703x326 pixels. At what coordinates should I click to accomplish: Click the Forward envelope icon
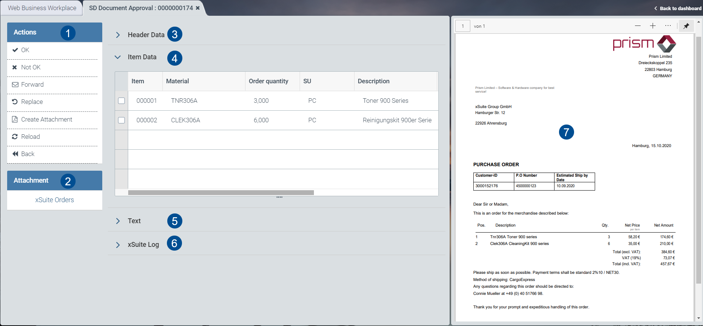[x=15, y=84]
